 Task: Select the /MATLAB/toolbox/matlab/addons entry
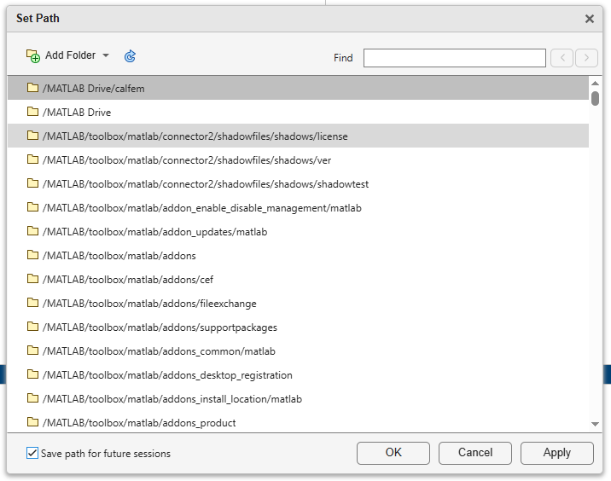coord(298,255)
